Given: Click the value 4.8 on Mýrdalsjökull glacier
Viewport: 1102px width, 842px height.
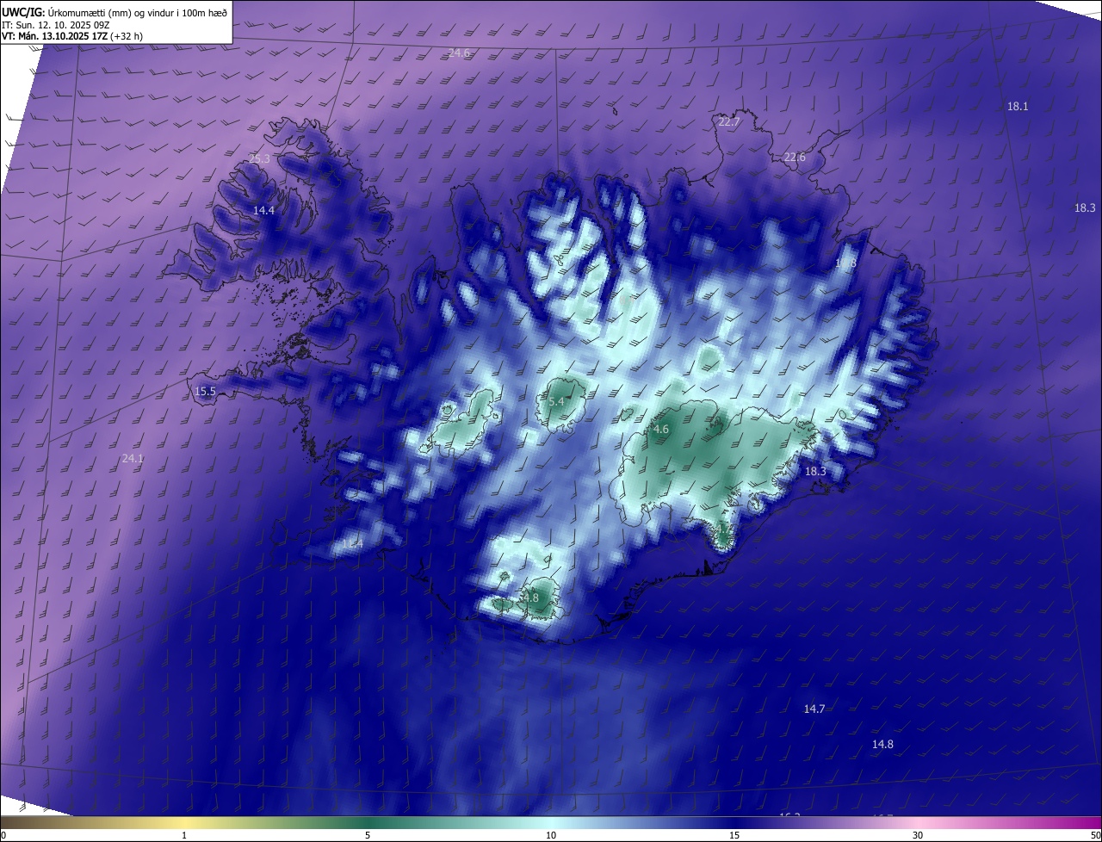Looking at the screenshot, I should click(x=530, y=597).
